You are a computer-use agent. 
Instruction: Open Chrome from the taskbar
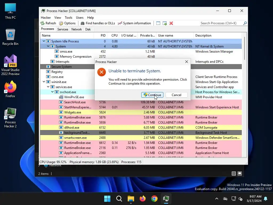point(154,199)
